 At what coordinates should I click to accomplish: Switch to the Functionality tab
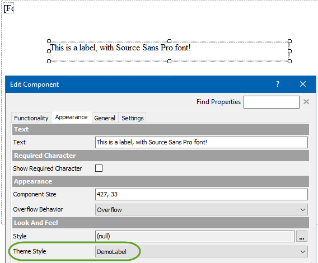[31, 118]
